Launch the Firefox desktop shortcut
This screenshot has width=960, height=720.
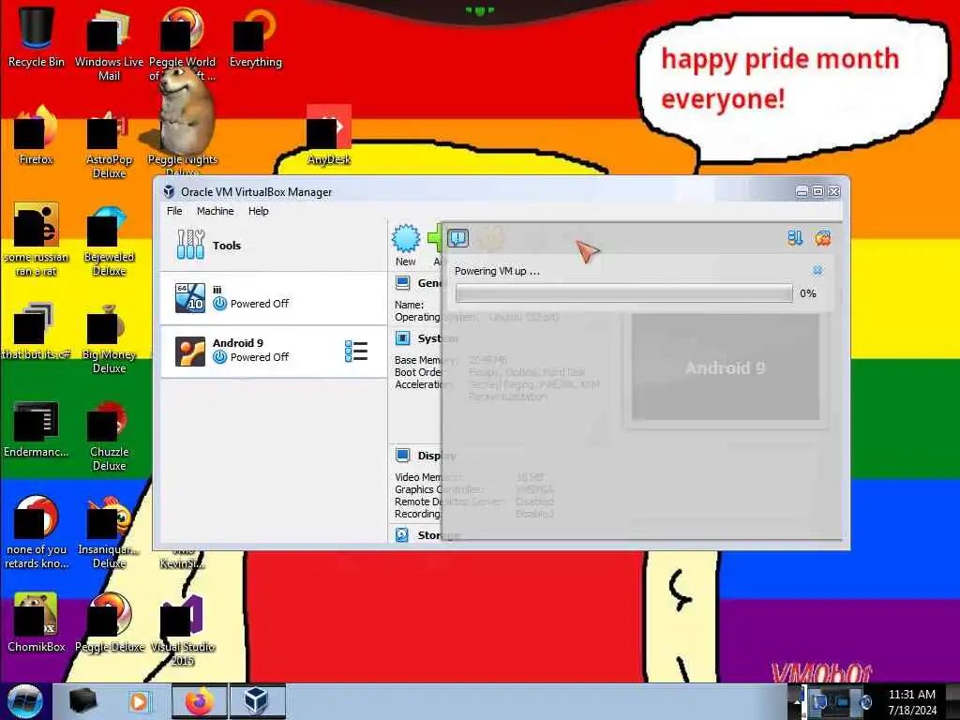37,136
